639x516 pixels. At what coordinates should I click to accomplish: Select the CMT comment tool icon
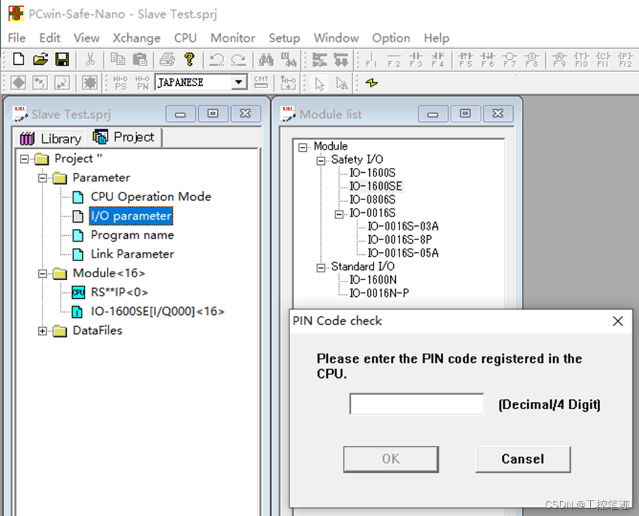[x=261, y=82]
